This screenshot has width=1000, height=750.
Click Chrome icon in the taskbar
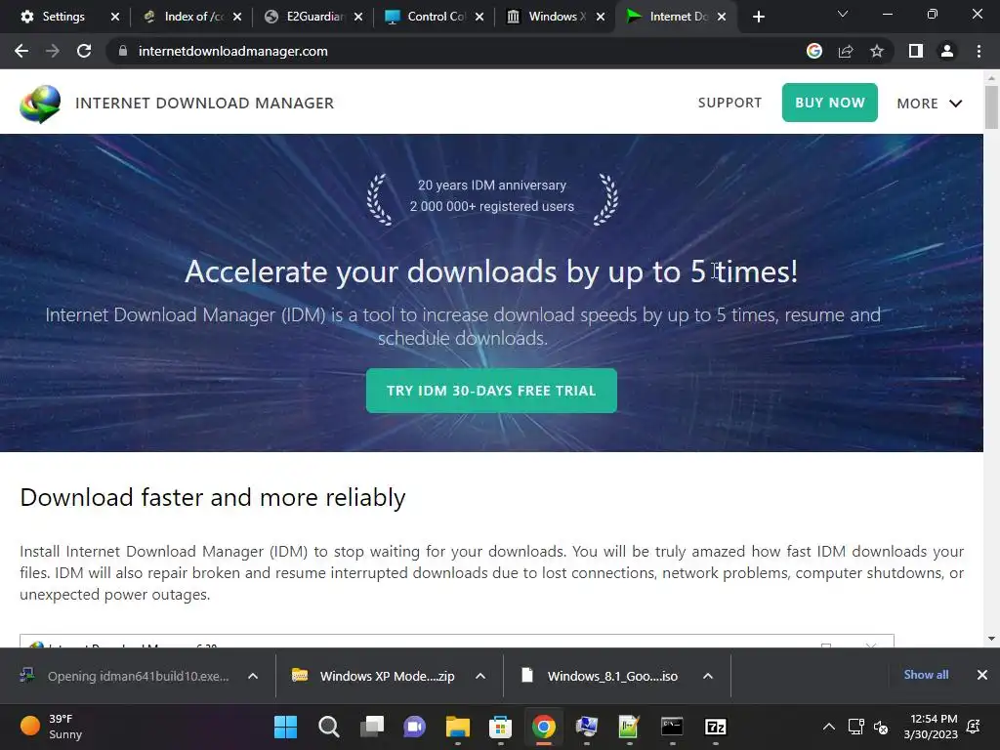pos(544,727)
